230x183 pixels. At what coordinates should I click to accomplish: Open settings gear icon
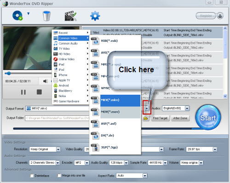point(95,16)
